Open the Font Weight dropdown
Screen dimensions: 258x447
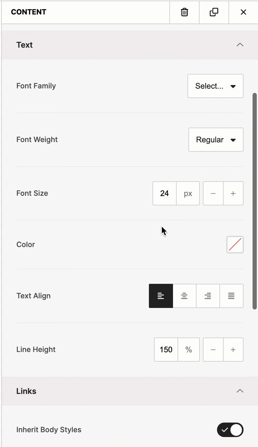pyautogui.click(x=216, y=140)
